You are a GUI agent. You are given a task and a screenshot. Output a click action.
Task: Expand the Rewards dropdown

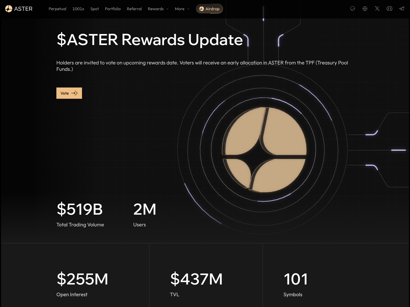[x=158, y=9]
